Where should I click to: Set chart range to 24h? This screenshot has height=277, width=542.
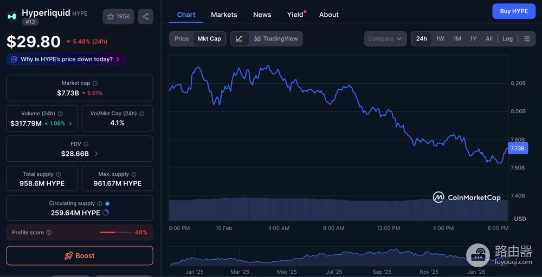tap(421, 38)
